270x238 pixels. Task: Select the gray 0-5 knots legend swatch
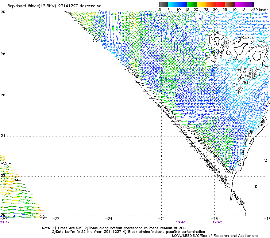click(163, 4)
